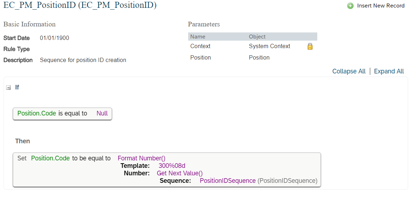This screenshot has width=411, height=201.
Task: Click the PositionIDSequence sequence value
Action: (228, 181)
